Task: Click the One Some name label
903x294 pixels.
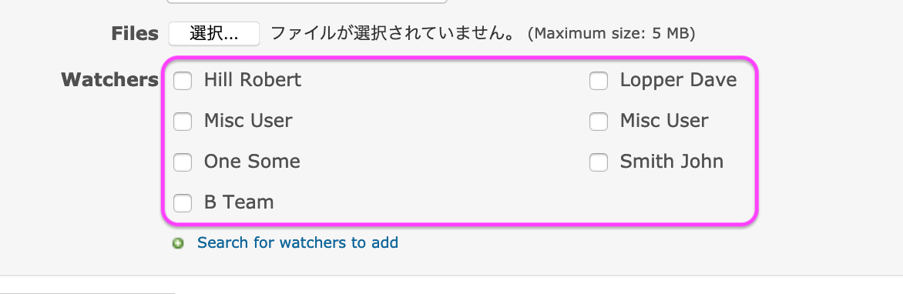Action: (252, 161)
